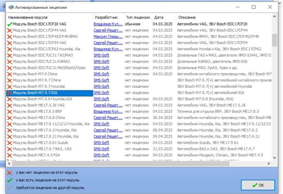Select the Модуль Bosch EDC17CP20 VAG row
Screen dimensions: 283x194
point(139,24)
